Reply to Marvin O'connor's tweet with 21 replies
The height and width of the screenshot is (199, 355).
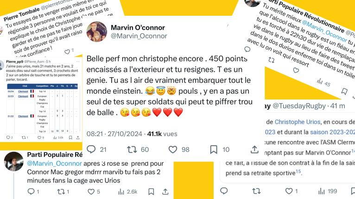pos(91,149)
